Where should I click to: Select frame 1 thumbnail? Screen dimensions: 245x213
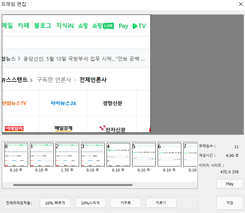pos(42,154)
